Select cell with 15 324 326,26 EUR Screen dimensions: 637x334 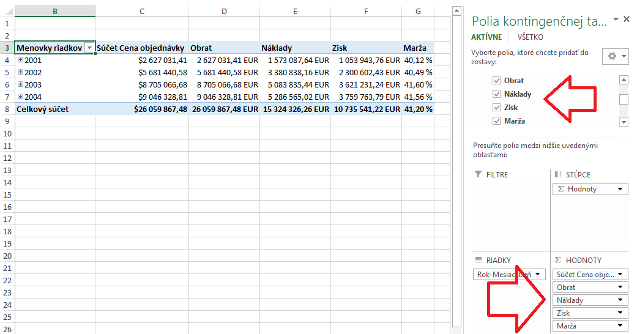point(296,109)
